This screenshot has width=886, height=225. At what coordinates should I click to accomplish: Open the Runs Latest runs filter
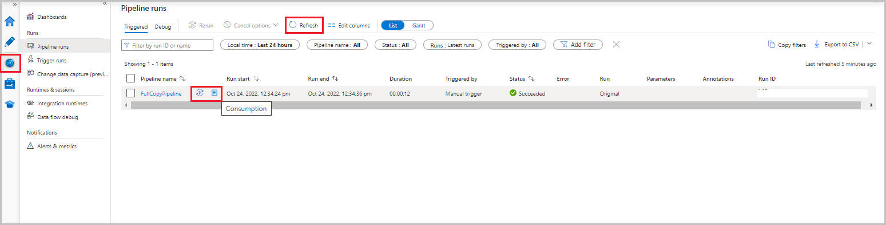click(x=452, y=45)
